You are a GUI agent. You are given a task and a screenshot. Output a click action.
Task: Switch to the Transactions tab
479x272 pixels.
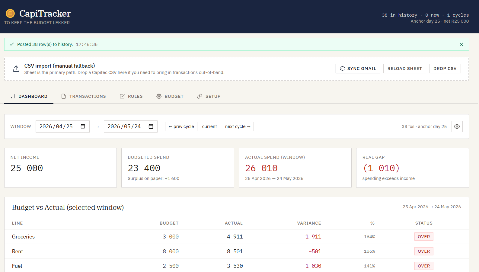tap(84, 96)
